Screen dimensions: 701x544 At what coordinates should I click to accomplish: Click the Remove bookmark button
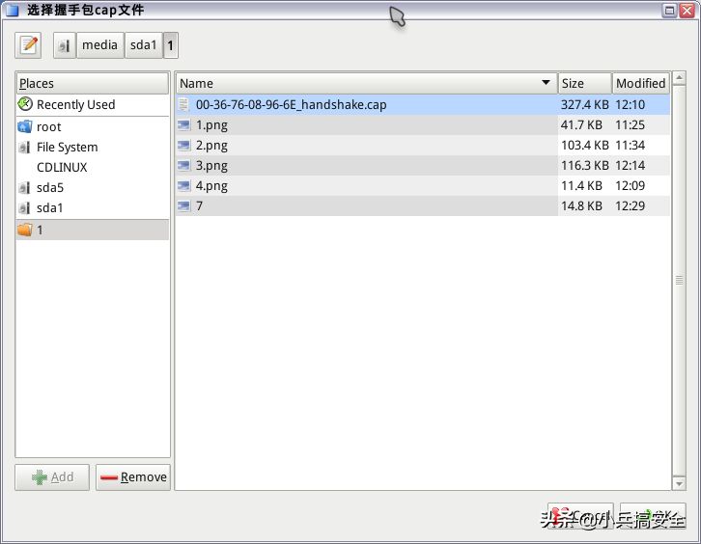click(x=133, y=477)
